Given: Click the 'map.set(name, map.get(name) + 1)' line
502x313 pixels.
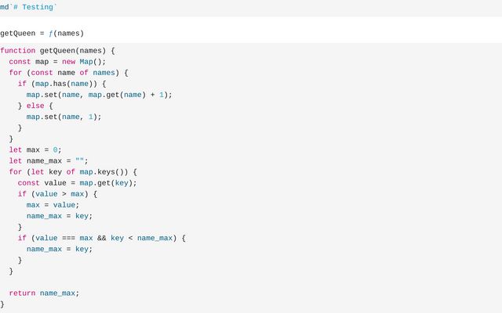Looking at the screenshot, I should pos(99,95).
